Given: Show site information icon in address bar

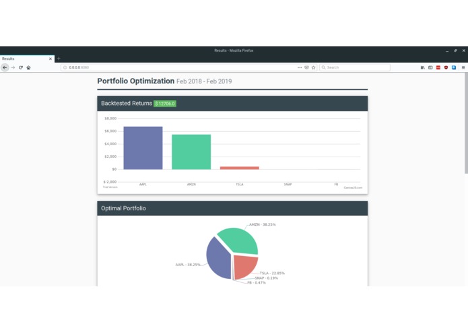Looking at the screenshot, I should click(x=65, y=68).
